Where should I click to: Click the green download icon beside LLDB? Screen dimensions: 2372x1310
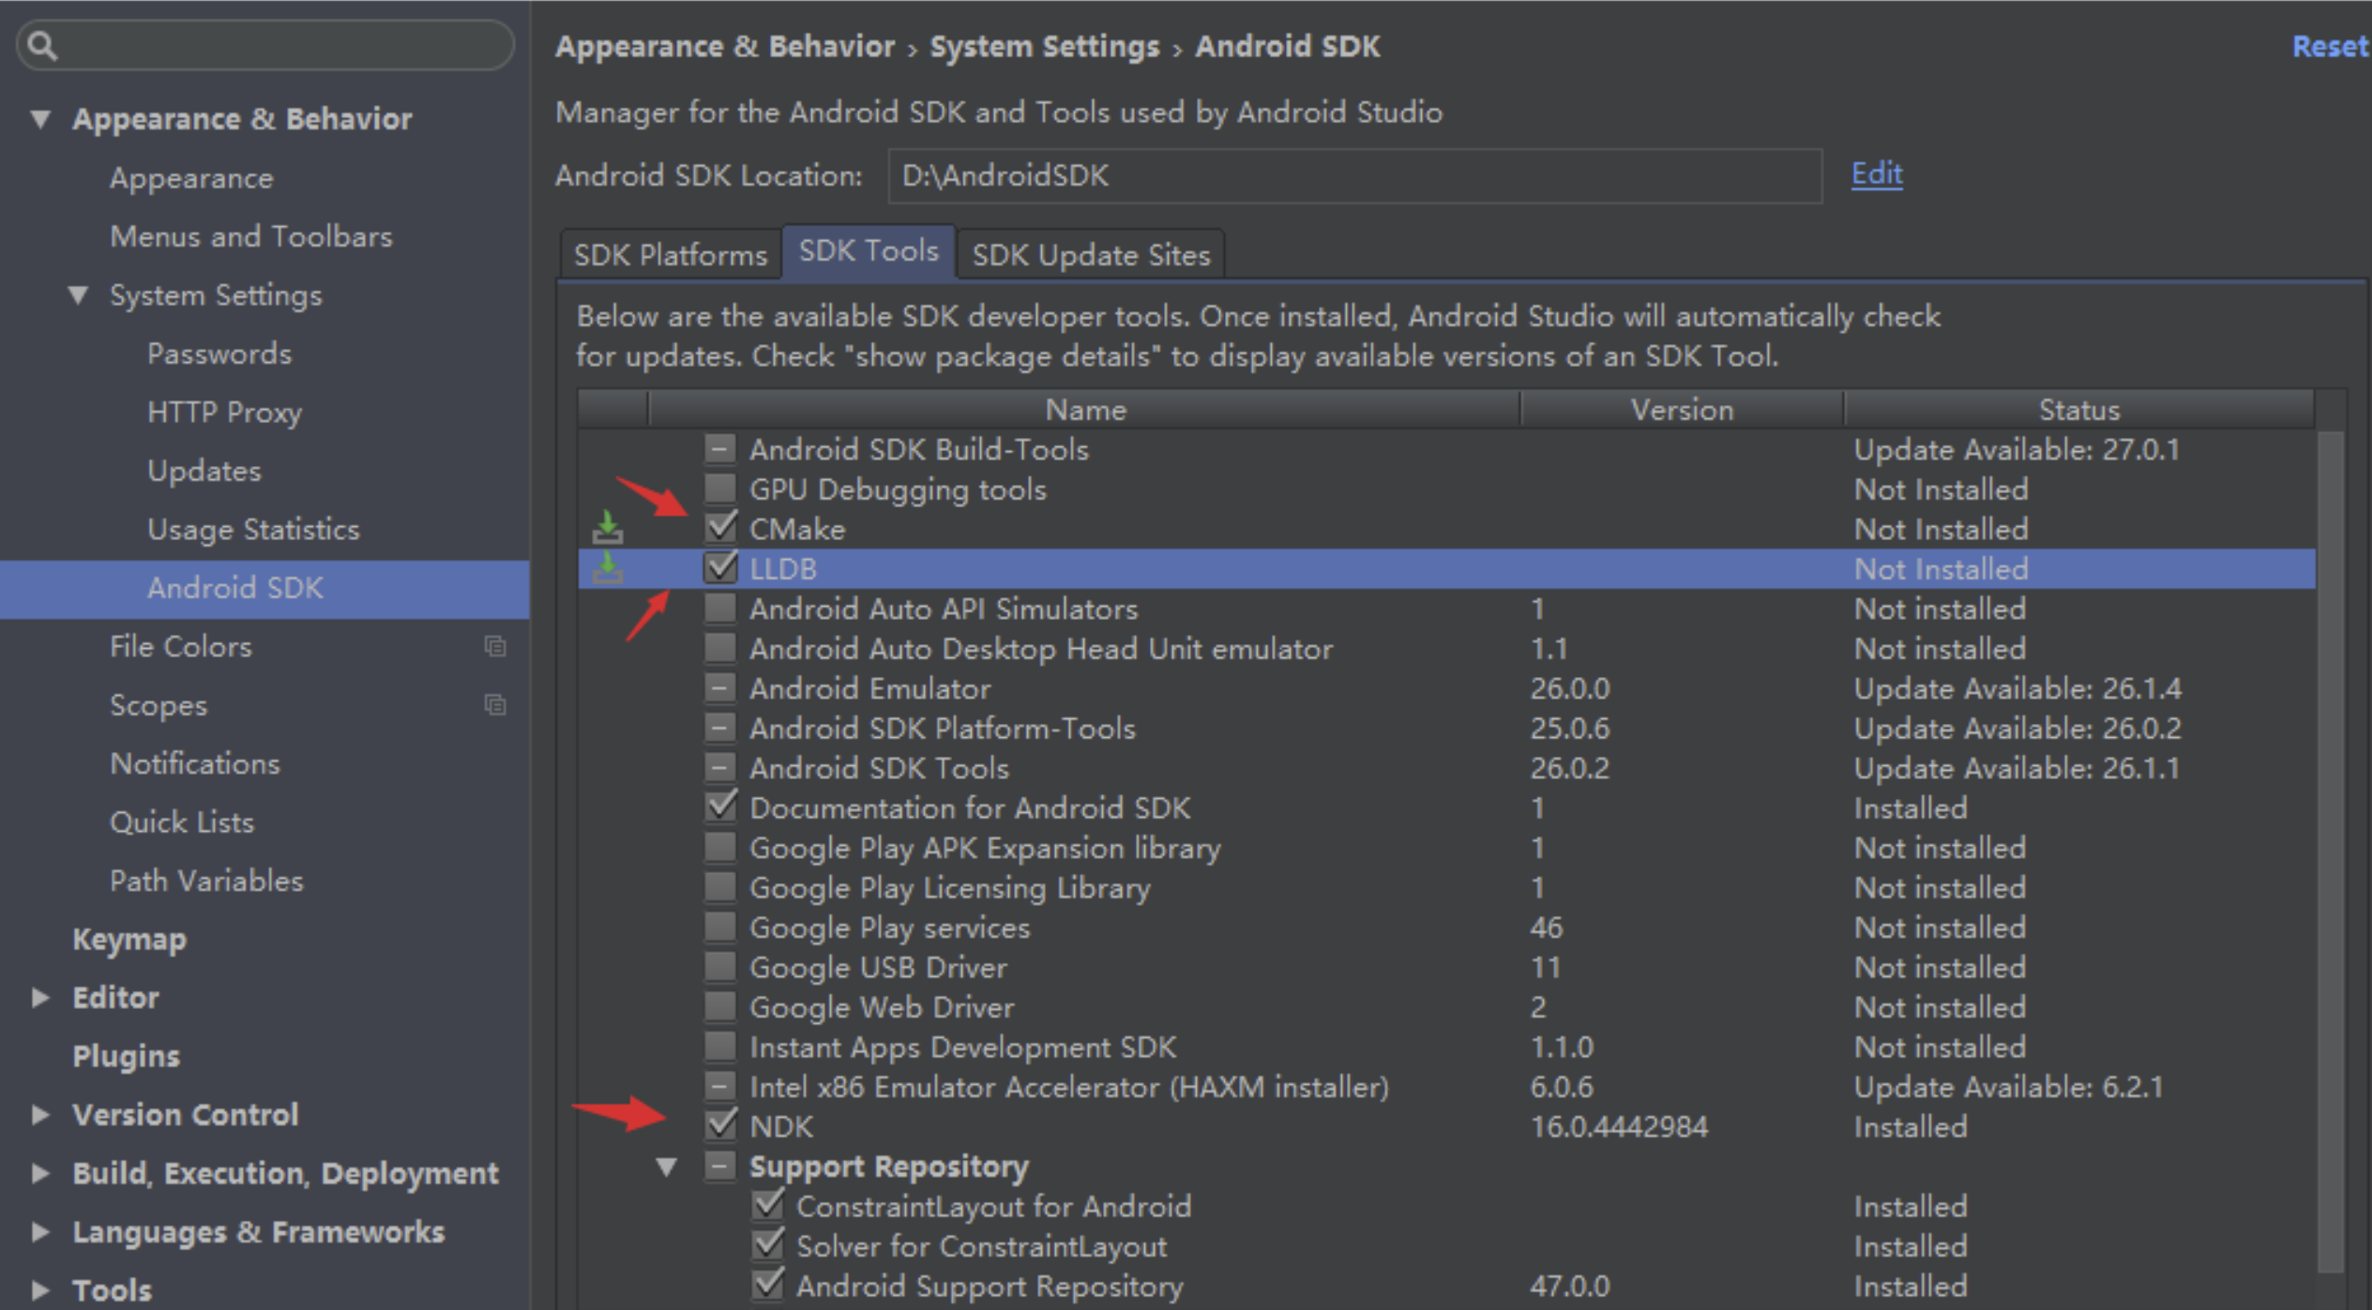pyautogui.click(x=608, y=568)
